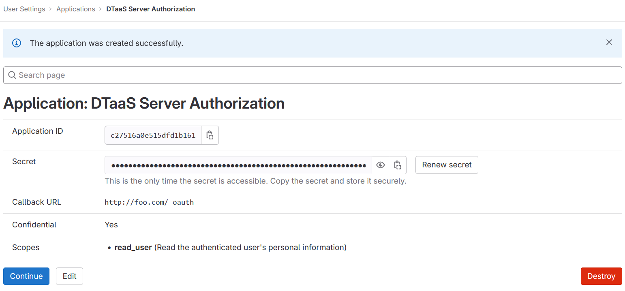Click the information icon in the success banner
625x291 pixels.
click(16, 43)
